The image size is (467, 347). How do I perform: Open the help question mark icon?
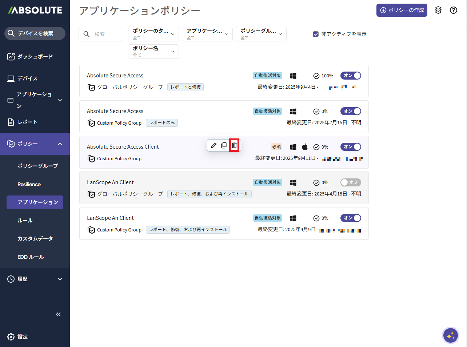pyautogui.click(x=453, y=10)
